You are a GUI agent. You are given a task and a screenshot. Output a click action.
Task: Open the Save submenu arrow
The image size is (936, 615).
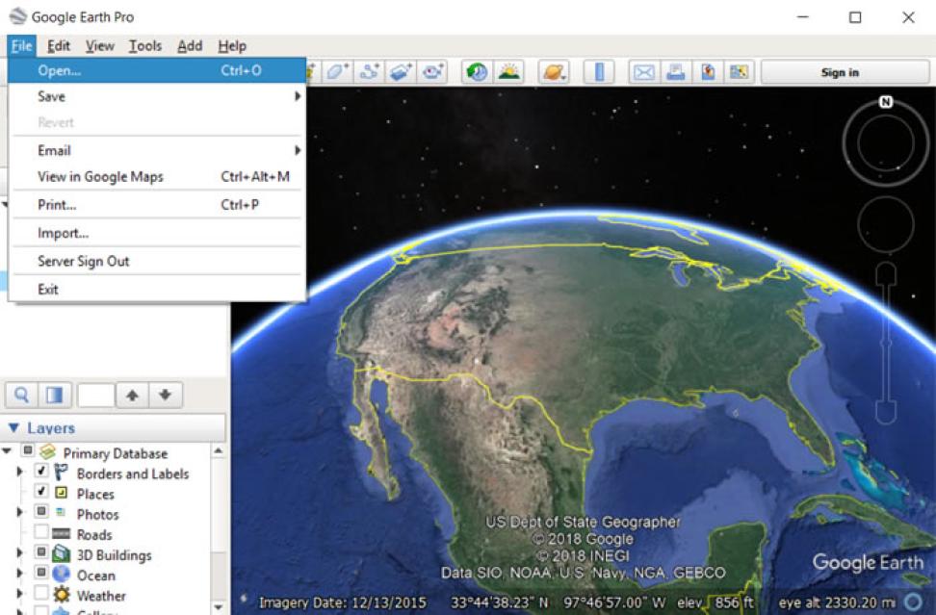tap(298, 96)
